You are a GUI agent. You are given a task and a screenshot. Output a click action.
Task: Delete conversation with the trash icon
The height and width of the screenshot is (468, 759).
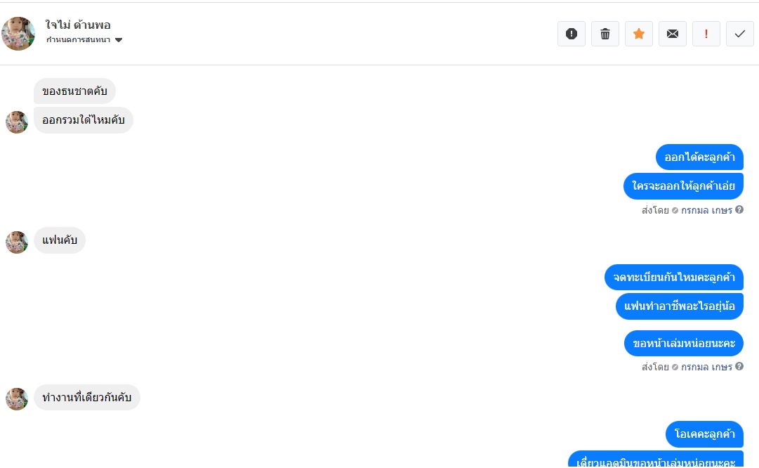pos(605,34)
